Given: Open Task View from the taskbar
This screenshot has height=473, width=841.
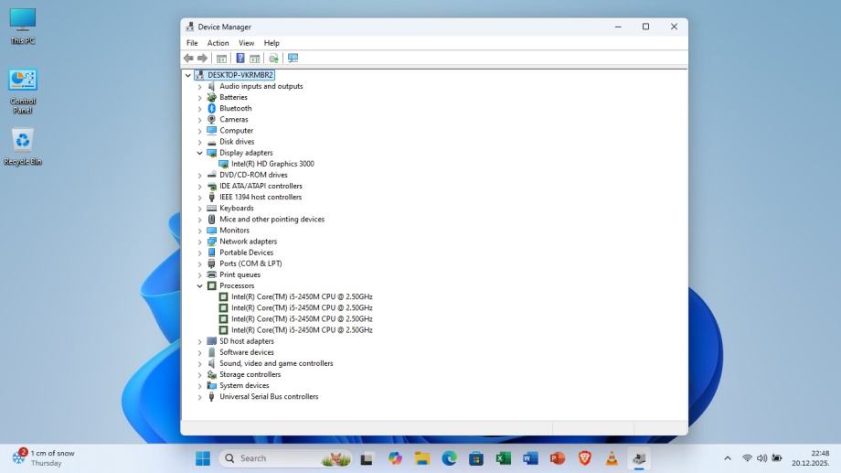Looking at the screenshot, I should click(x=367, y=458).
